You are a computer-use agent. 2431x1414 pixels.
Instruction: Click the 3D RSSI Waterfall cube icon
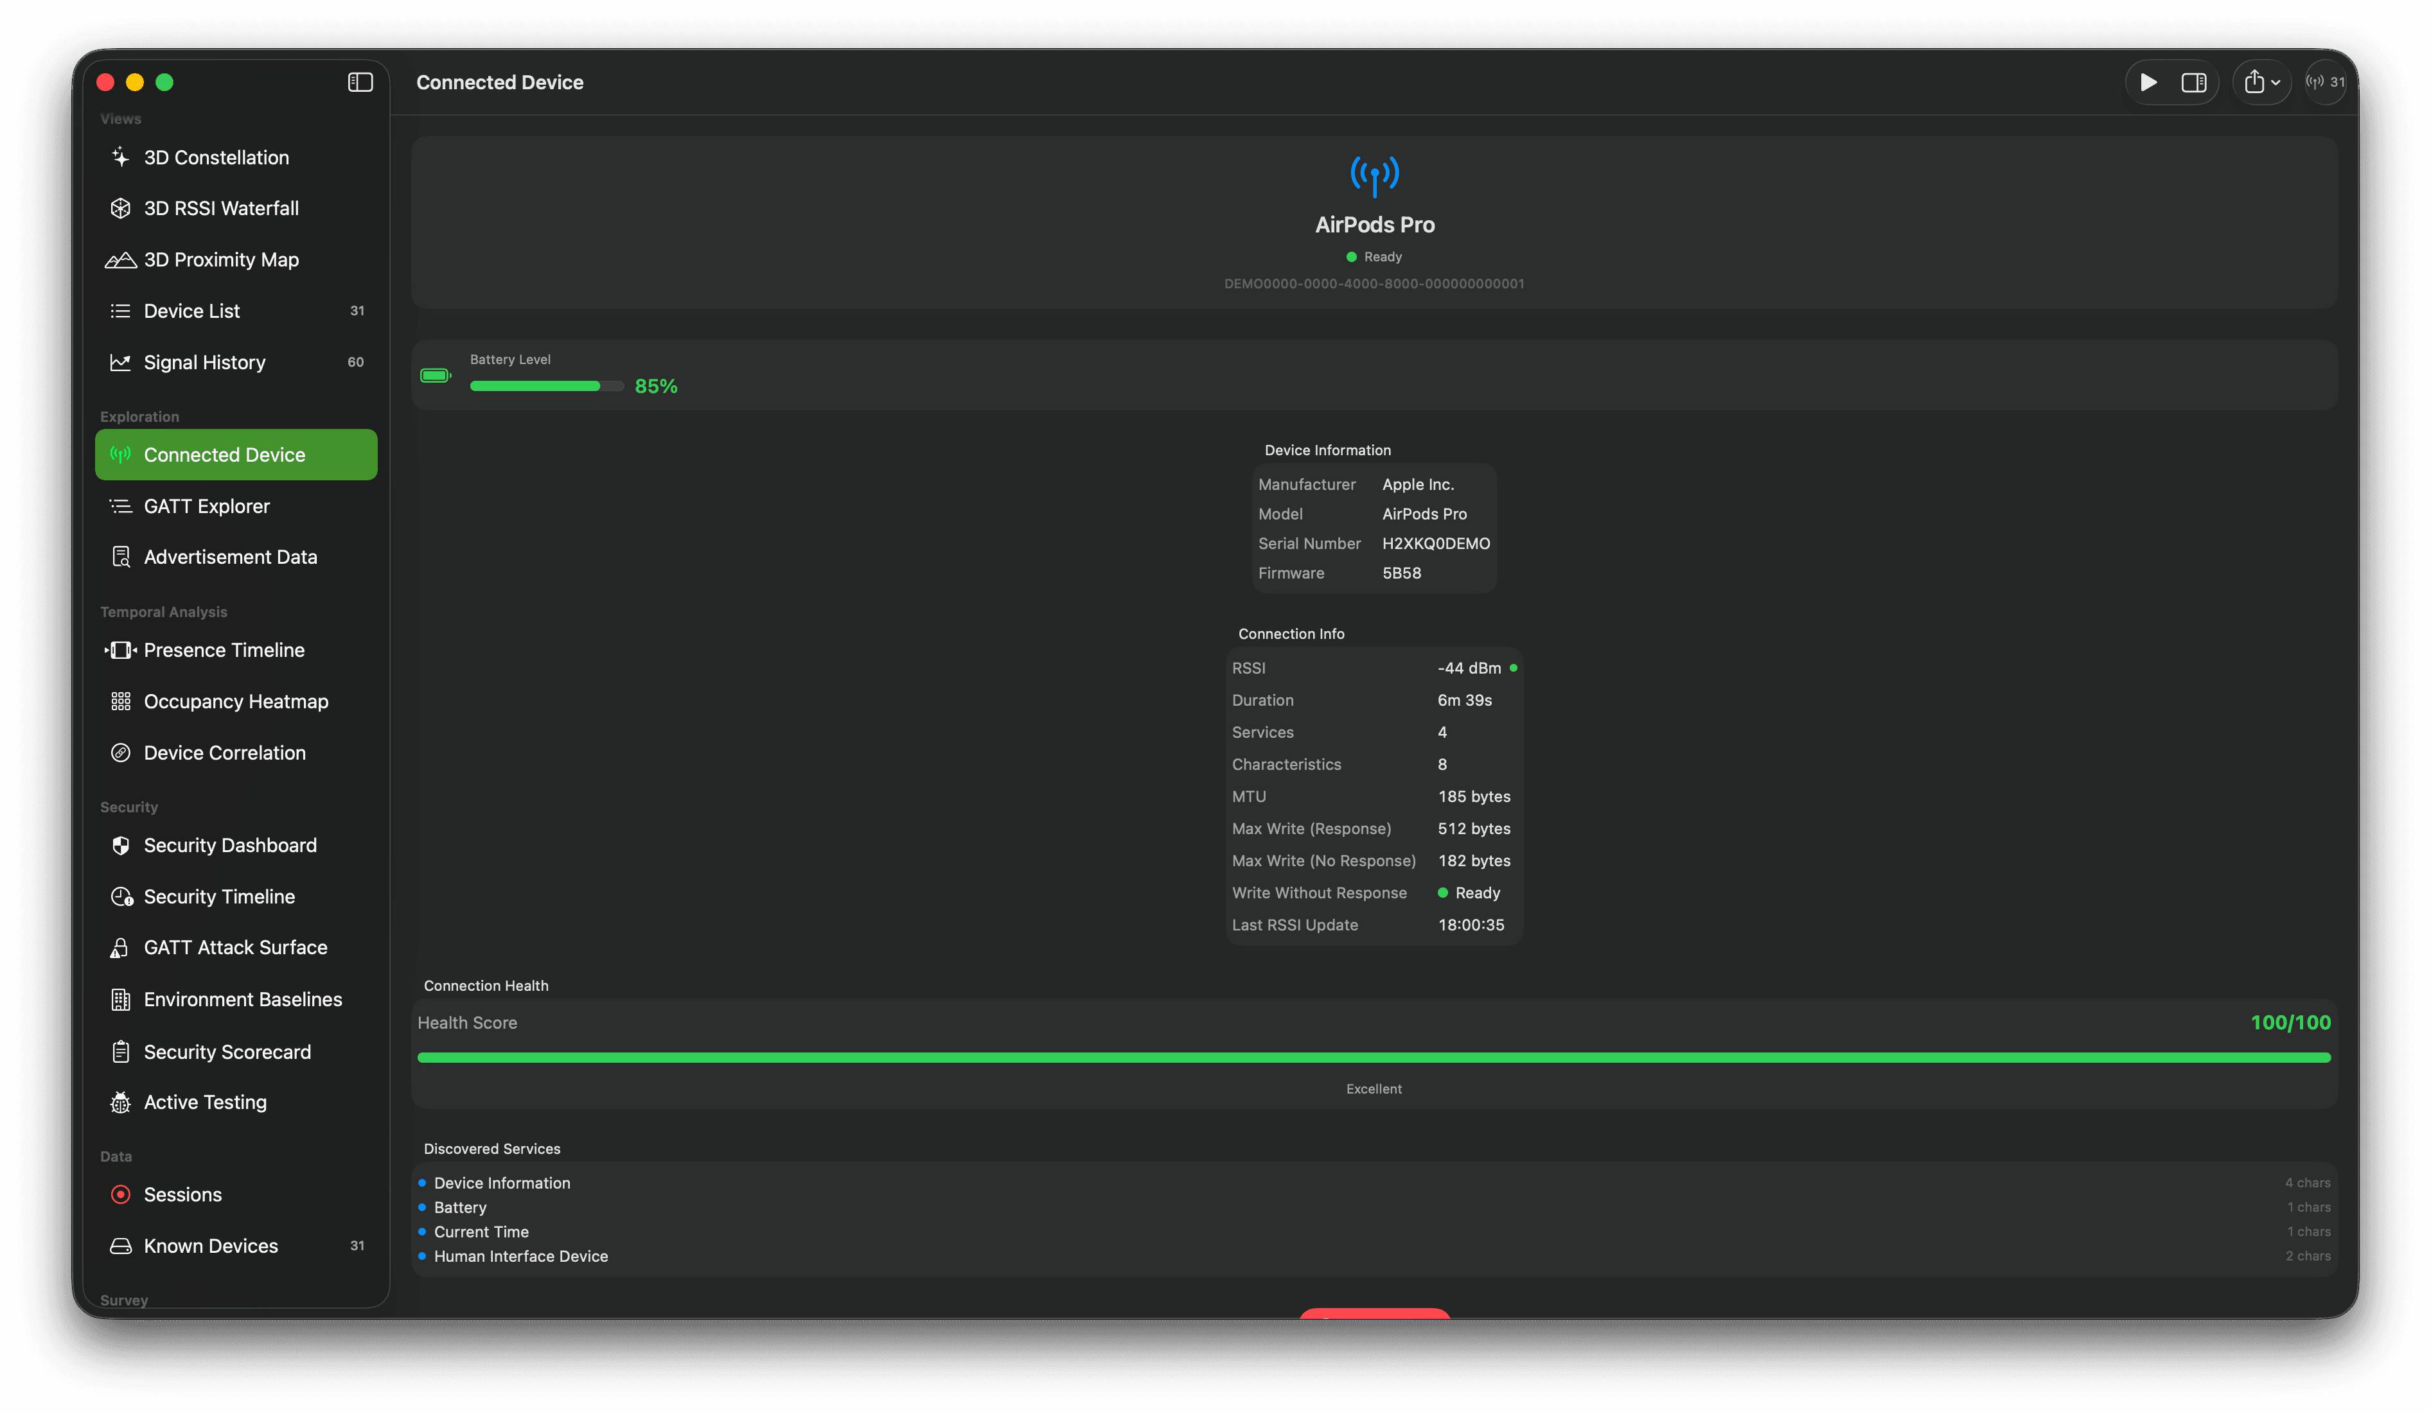point(121,208)
